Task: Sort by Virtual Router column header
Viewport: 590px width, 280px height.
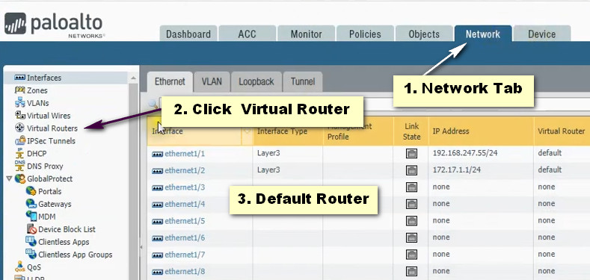Action: point(562,131)
